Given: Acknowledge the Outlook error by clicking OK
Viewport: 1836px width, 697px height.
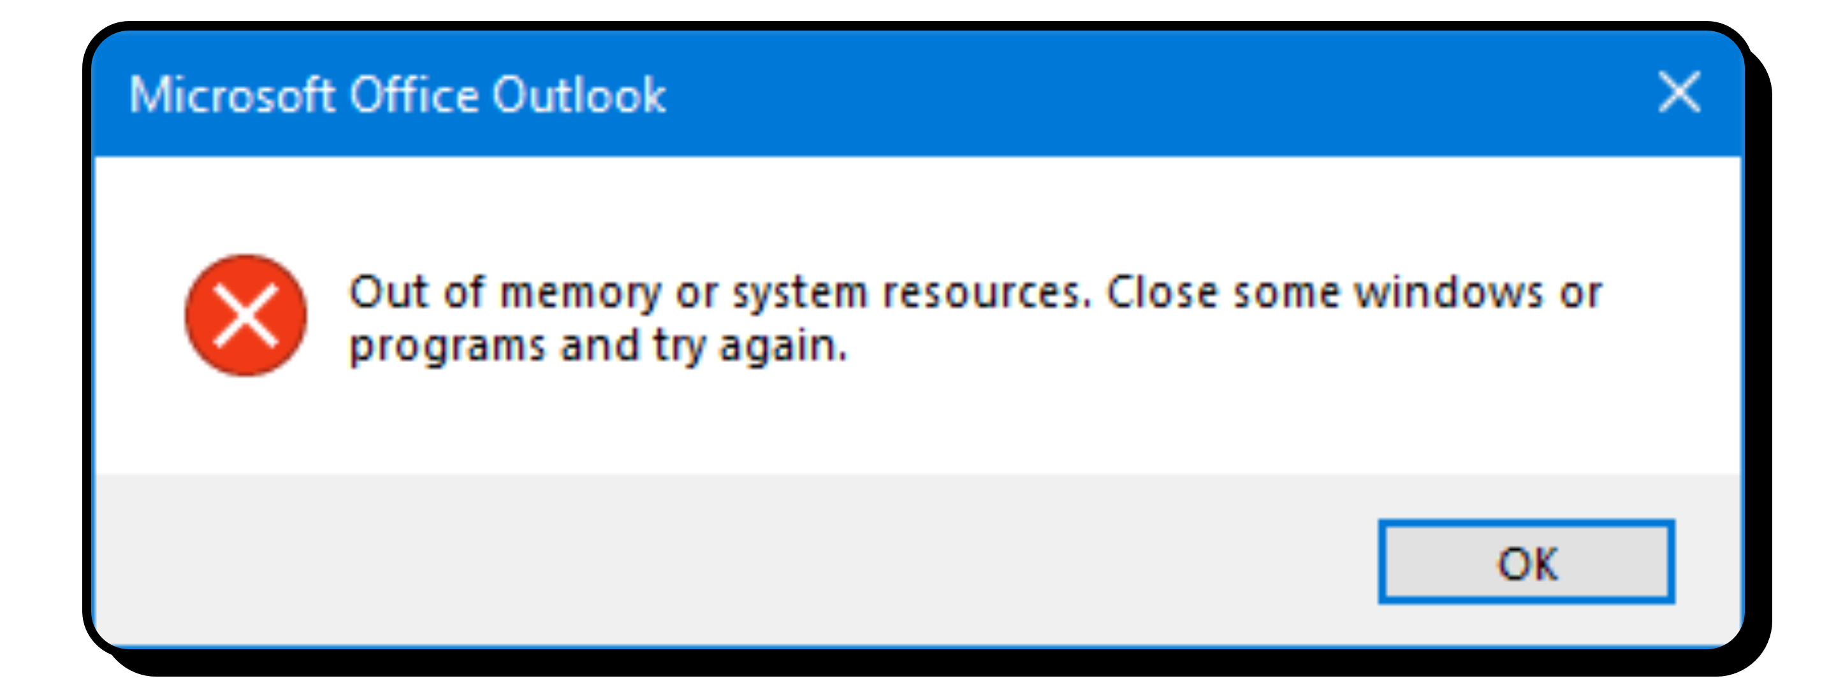Looking at the screenshot, I should pos(1526,563).
